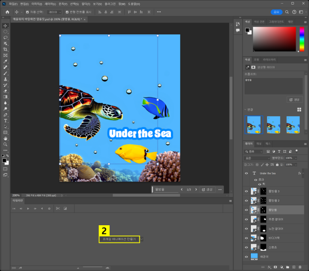Open the 이미지 menu
This screenshot has height=271, width=309.
click(36, 4)
